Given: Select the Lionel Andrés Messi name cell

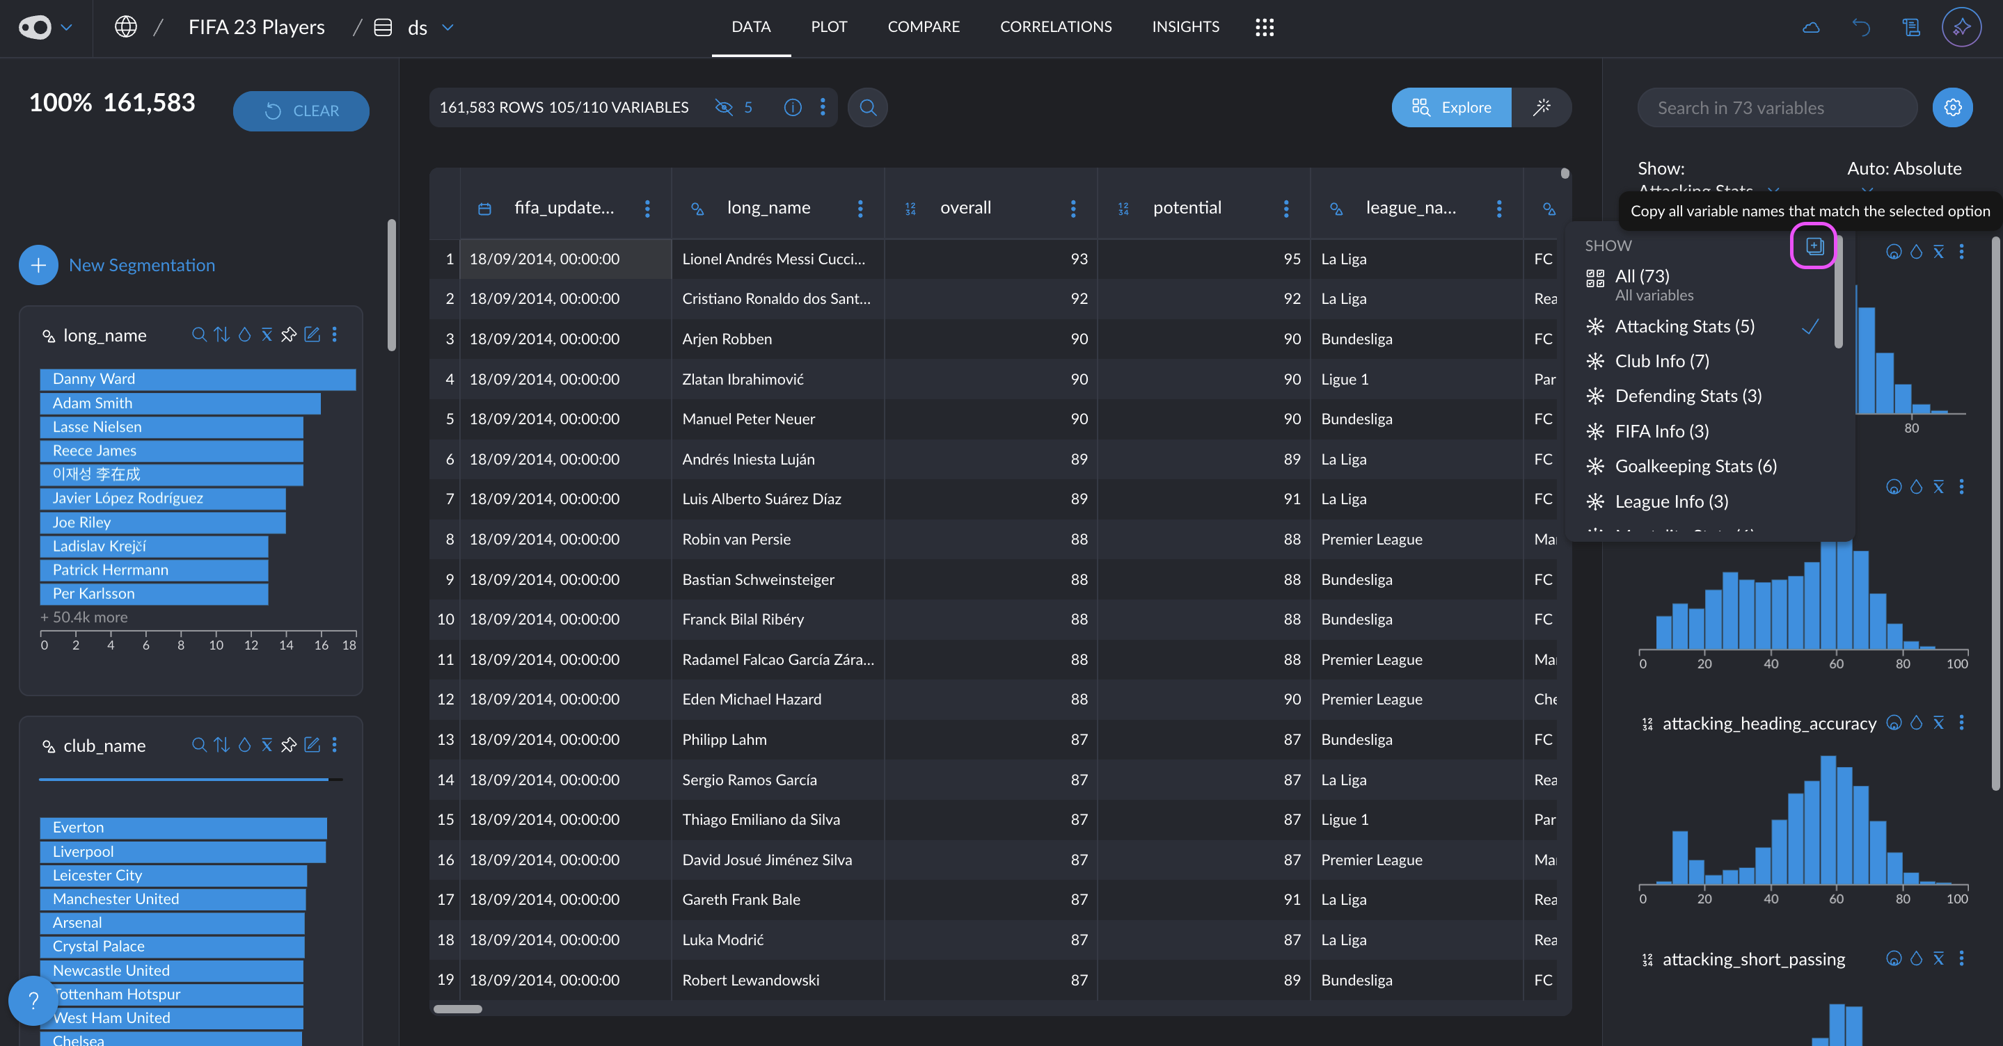Looking at the screenshot, I should click(777, 259).
